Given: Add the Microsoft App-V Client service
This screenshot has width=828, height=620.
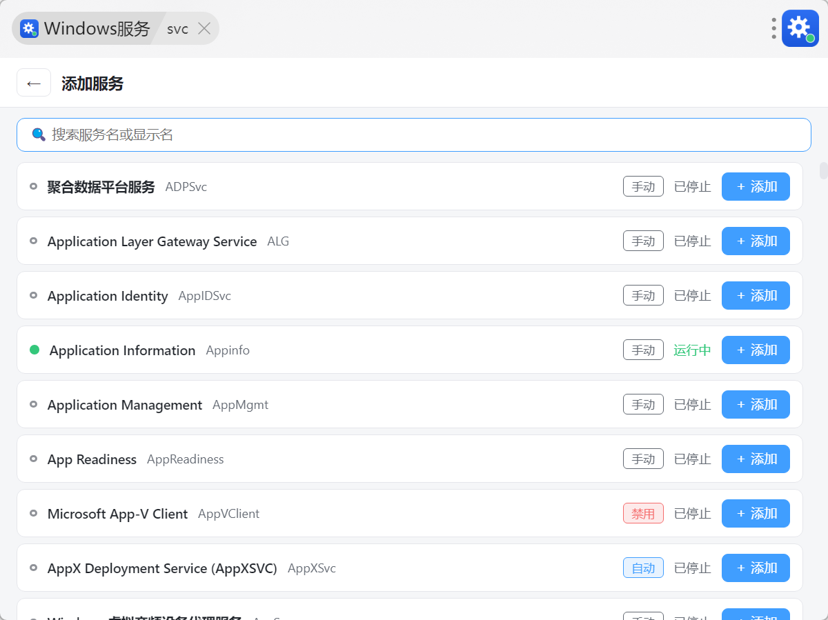Looking at the screenshot, I should point(756,513).
